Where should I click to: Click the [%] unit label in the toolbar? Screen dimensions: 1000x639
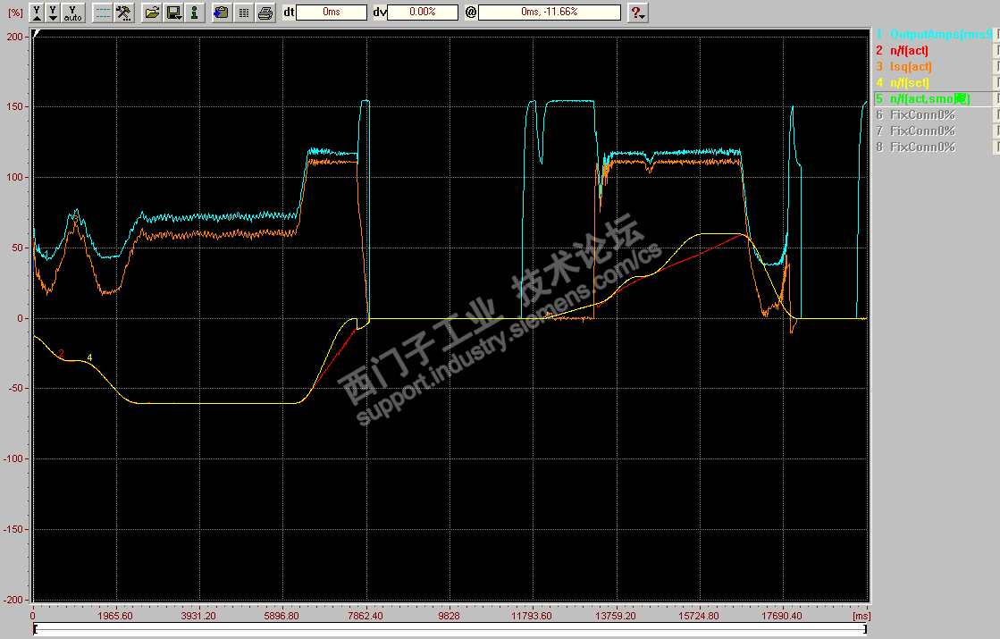click(15, 13)
